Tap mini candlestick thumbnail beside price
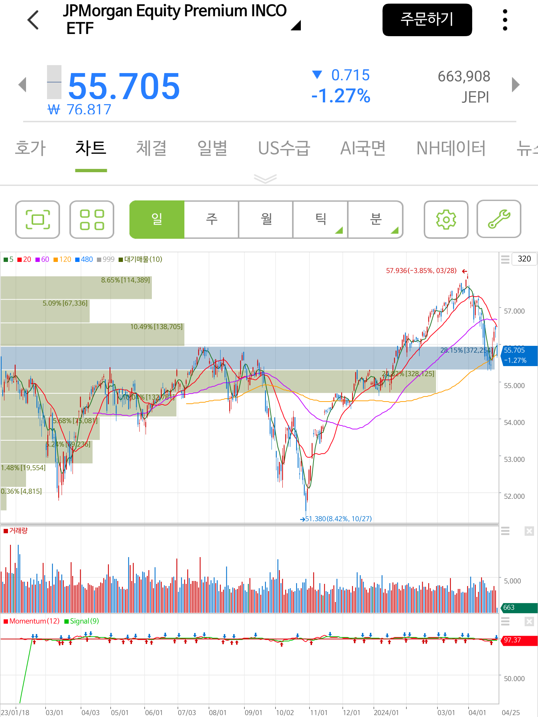This screenshot has height=717, width=538. 54,82
